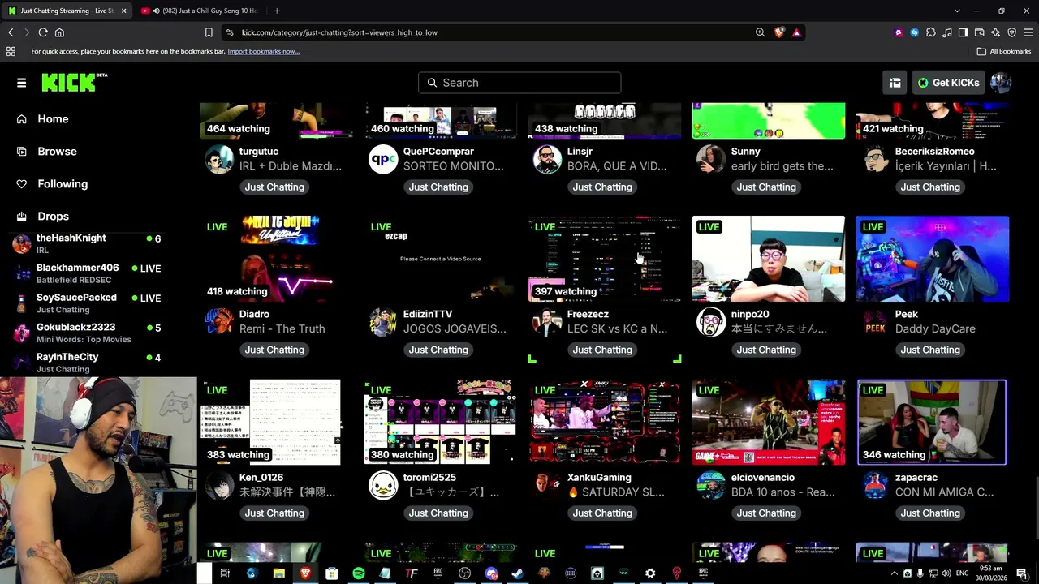
Task: Open the apps grid on bookmarks bar
Action: click(x=11, y=51)
